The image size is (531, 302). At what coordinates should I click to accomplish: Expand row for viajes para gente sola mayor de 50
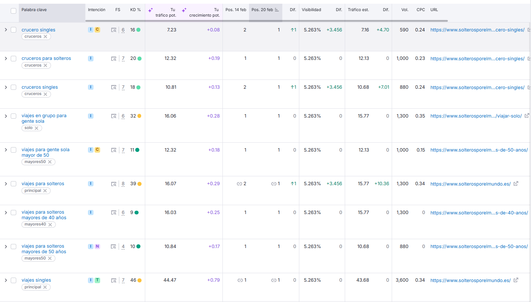[x=6, y=150]
